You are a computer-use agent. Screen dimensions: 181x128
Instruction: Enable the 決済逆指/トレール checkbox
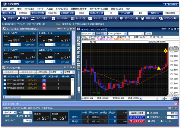click(x=148, y=117)
